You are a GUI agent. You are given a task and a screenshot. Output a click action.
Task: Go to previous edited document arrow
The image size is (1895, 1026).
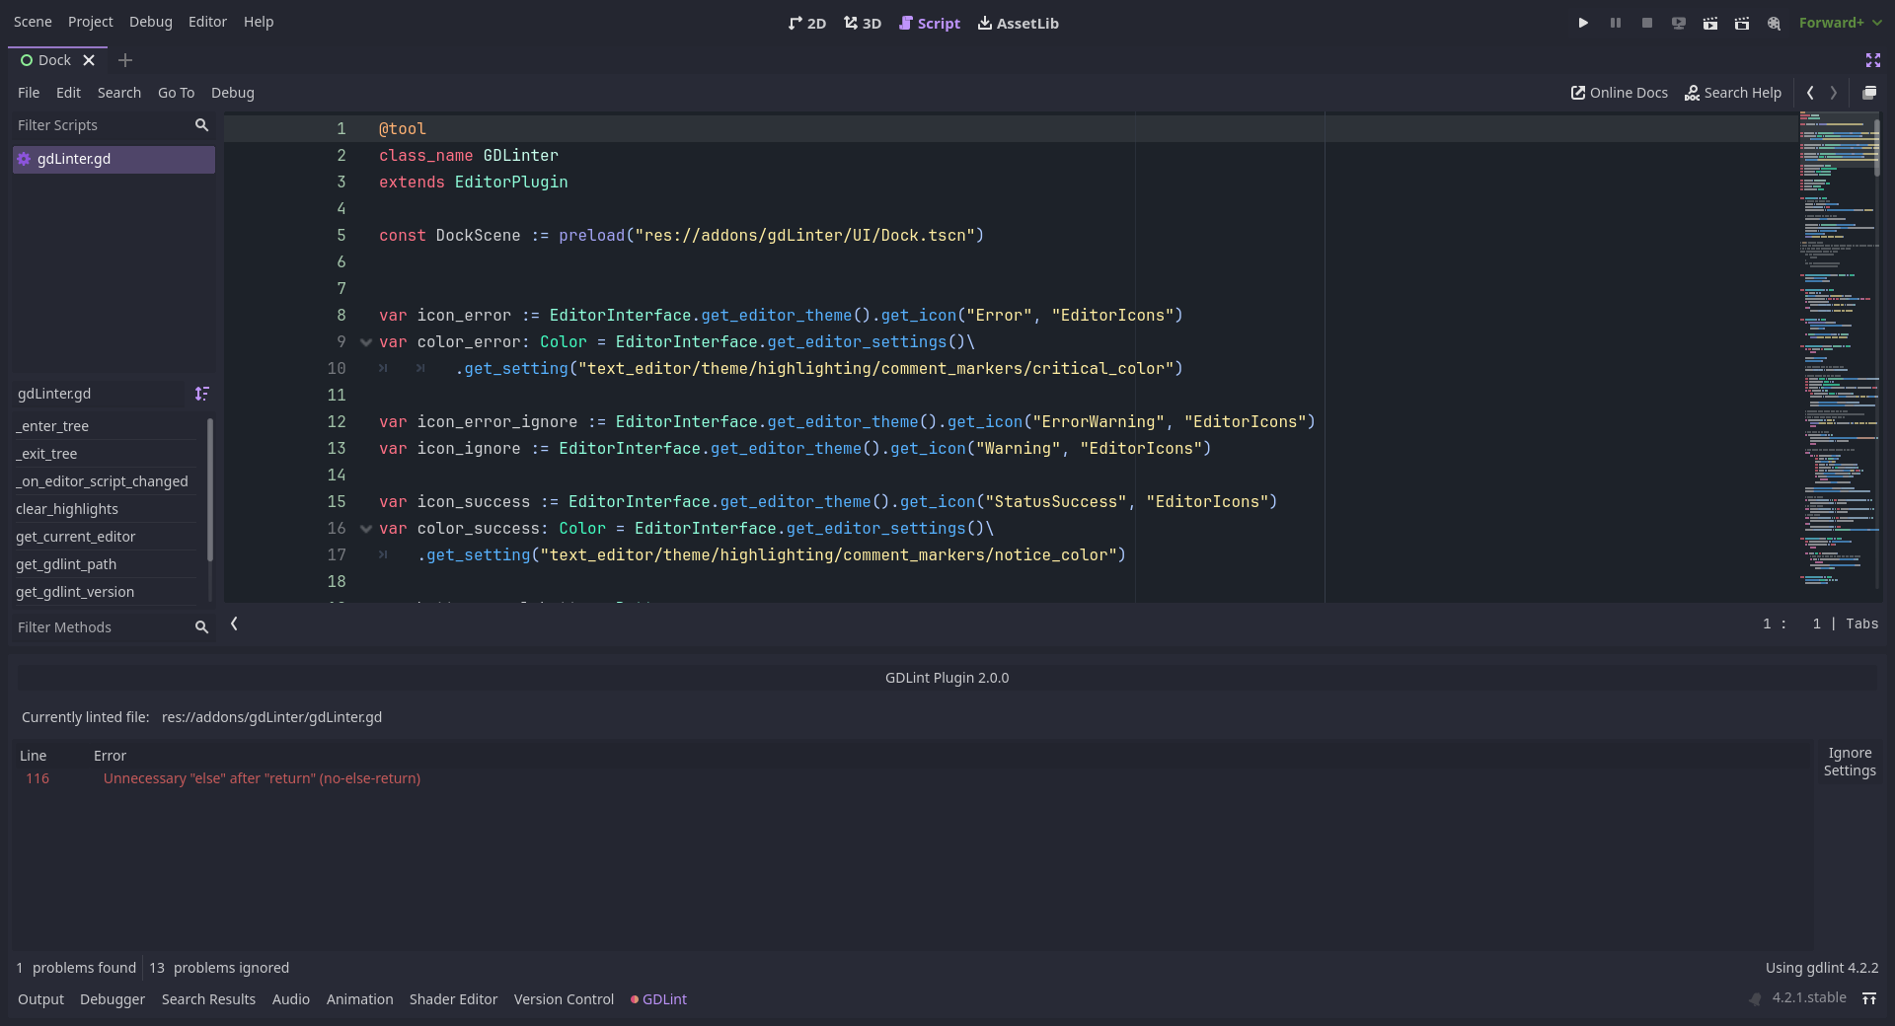[1810, 93]
